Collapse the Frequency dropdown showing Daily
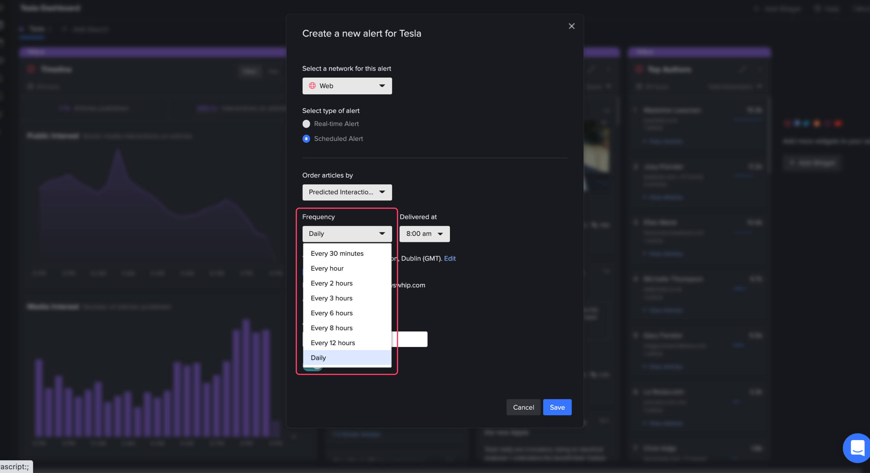This screenshot has width=870, height=473. tap(347, 234)
